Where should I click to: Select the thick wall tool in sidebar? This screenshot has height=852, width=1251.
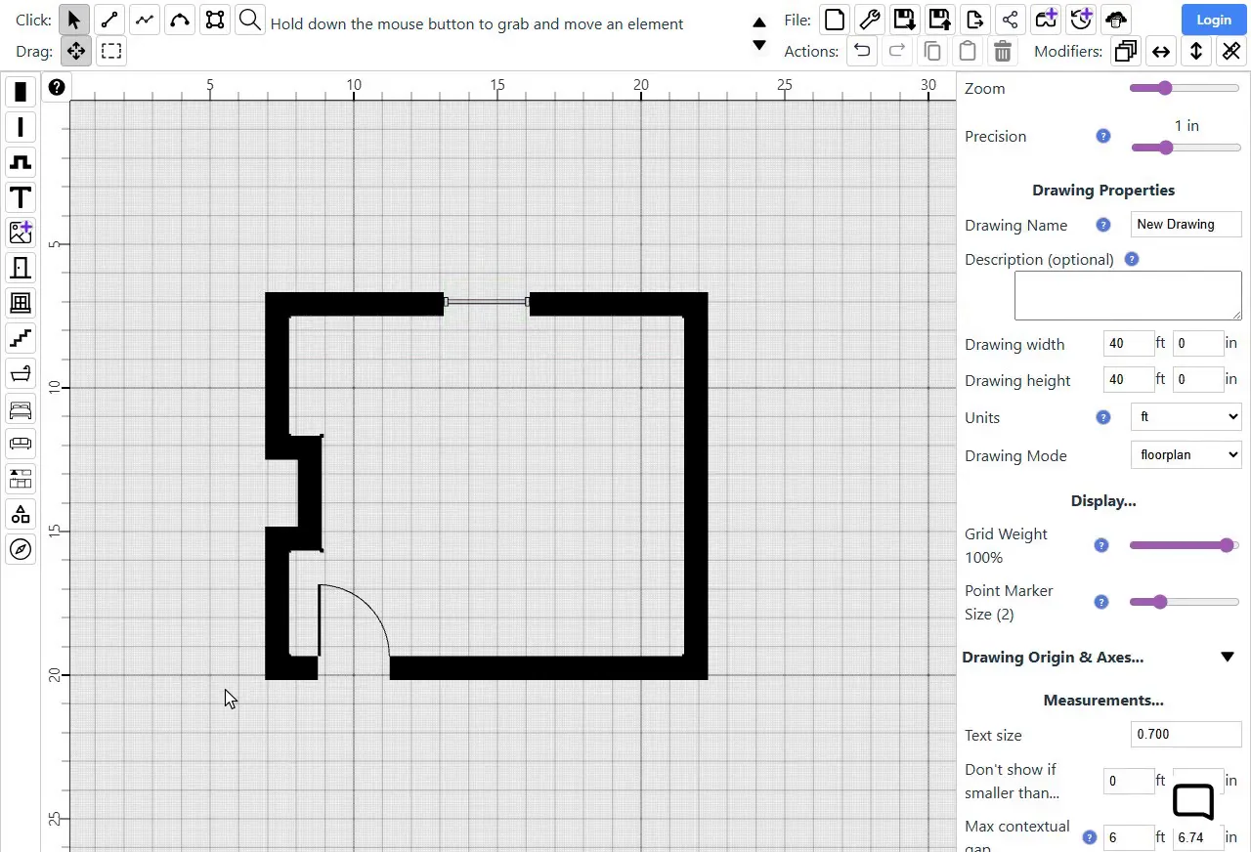pyautogui.click(x=21, y=92)
